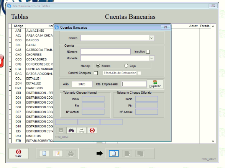Screen dimensions: 225x168
Task: Click the Salir exit button
Action: (x=18, y=153)
